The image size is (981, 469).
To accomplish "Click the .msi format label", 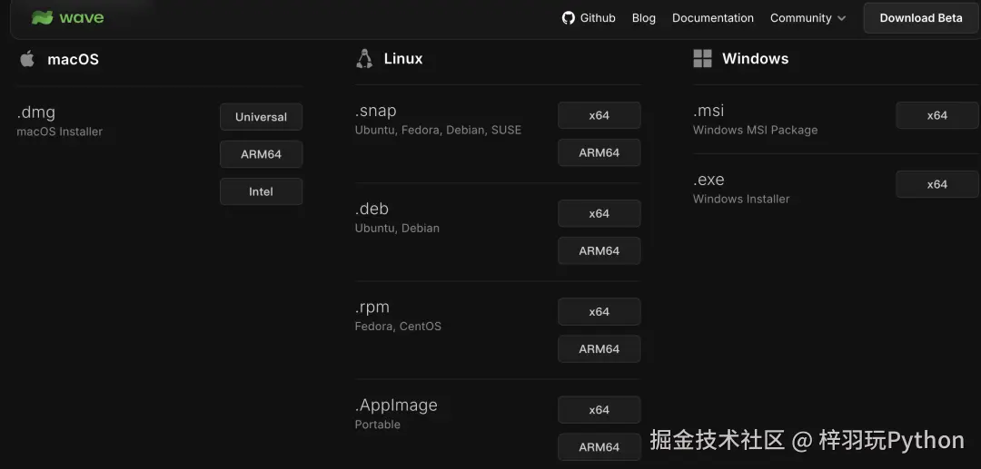I will click(x=708, y=112).
